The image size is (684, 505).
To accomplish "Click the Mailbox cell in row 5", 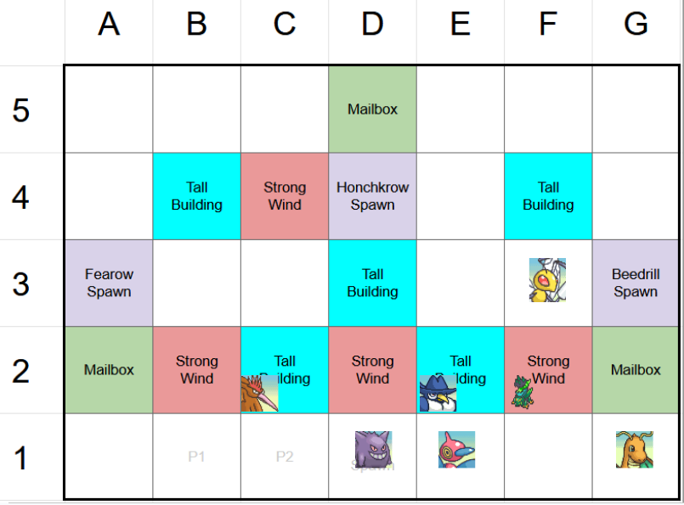I will 372,109.
